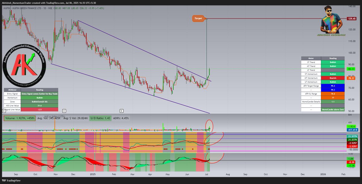Select the orange 78.37 price label
Screen dimensions: 362x184
coord(351,78)
